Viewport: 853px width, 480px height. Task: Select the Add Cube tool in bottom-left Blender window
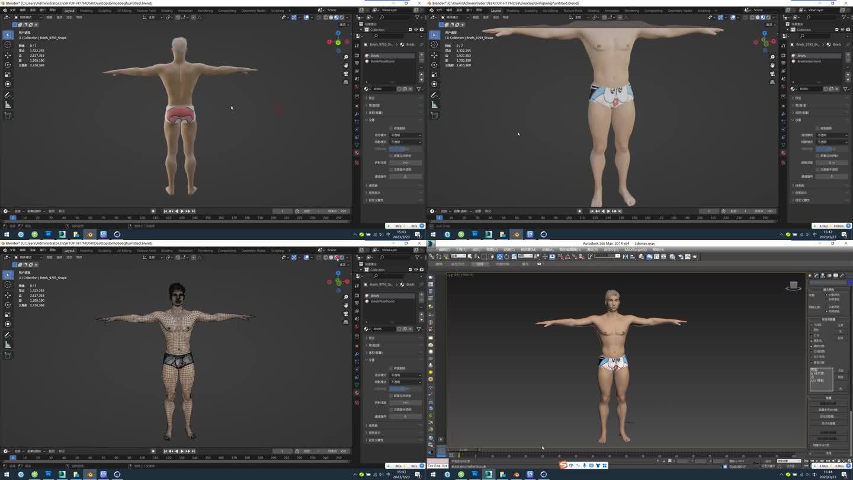pos(8,355)
